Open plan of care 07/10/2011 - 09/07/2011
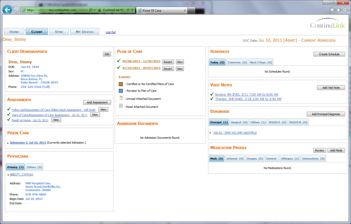The image size is (351, 224). pos(141,68)
